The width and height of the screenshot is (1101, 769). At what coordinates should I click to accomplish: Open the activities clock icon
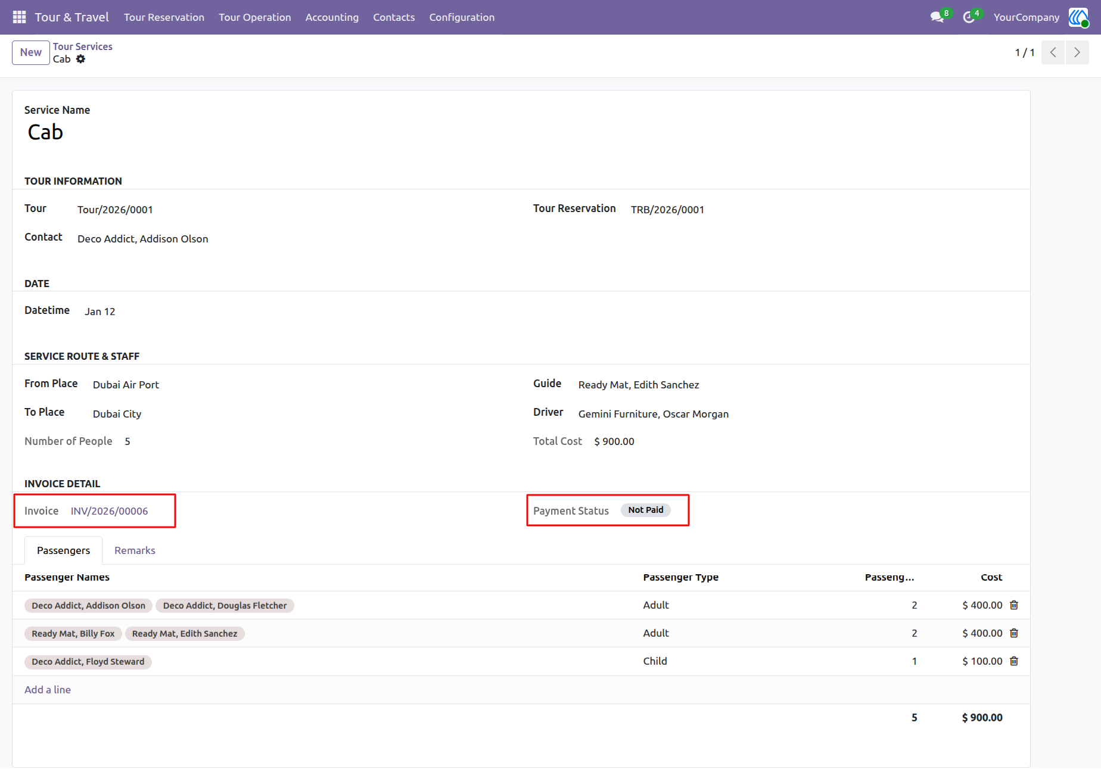click(x=969, y=17)
